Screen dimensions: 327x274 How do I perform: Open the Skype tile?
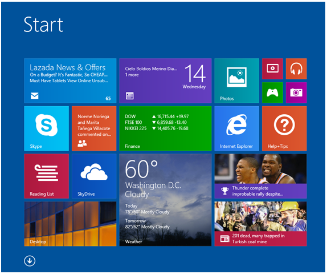(46, 128)
